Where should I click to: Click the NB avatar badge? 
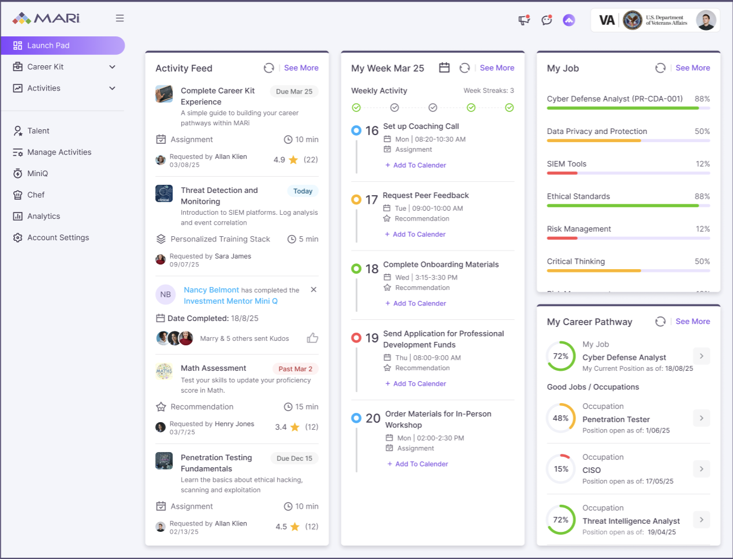coord(166,295)
